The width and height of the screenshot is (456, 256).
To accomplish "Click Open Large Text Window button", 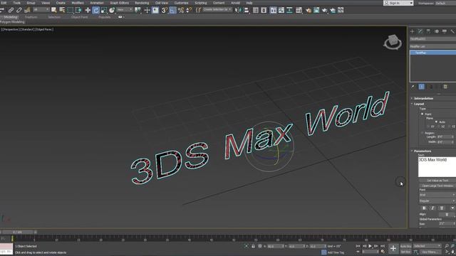I will click(437, 186).
